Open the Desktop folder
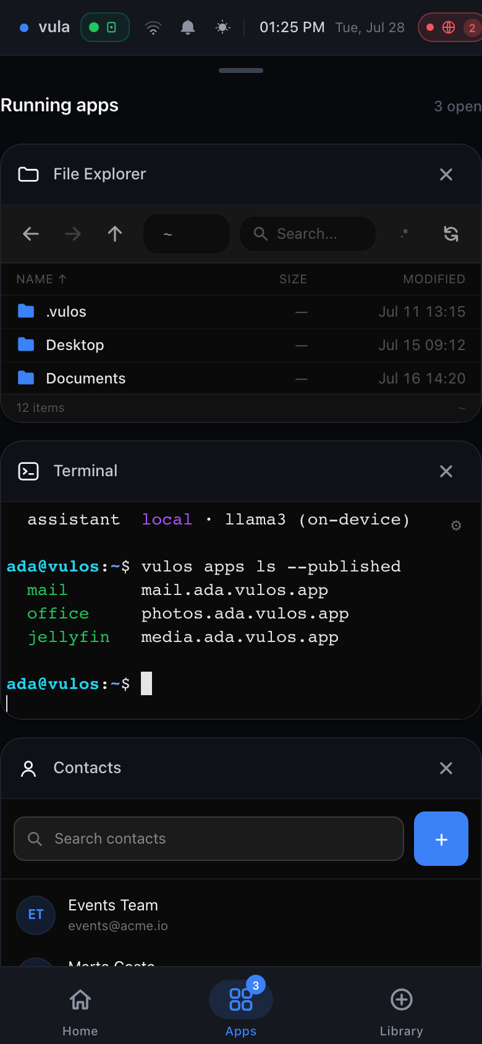This screenshot has height=1044, width=482. click(241, 345)
